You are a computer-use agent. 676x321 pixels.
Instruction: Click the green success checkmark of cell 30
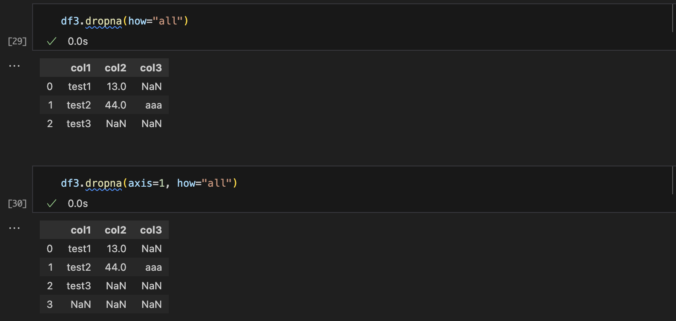(x=52, y=203)
